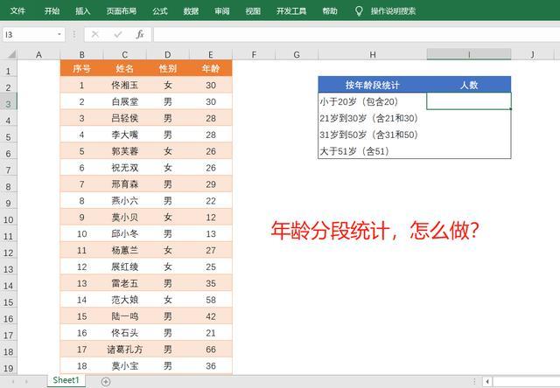Click the insert function fx icon
560x388 pixels.
[140, 35]
